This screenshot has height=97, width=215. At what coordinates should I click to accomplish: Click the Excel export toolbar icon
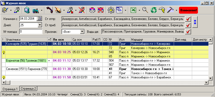(133, 10)
